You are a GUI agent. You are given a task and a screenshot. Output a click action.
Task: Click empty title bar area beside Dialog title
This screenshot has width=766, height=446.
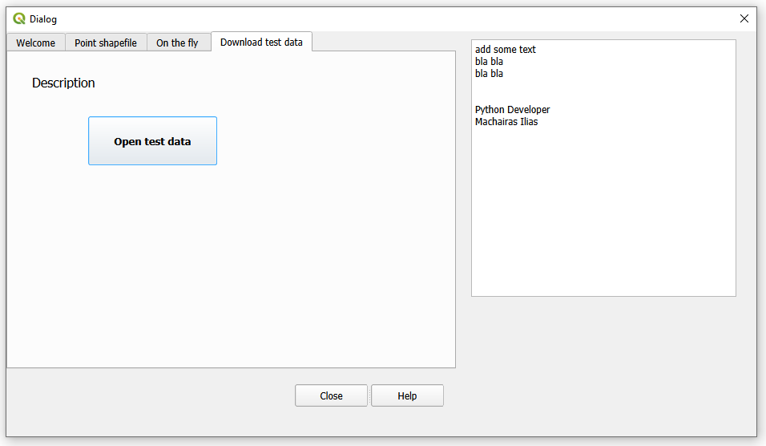coord(391,18)
